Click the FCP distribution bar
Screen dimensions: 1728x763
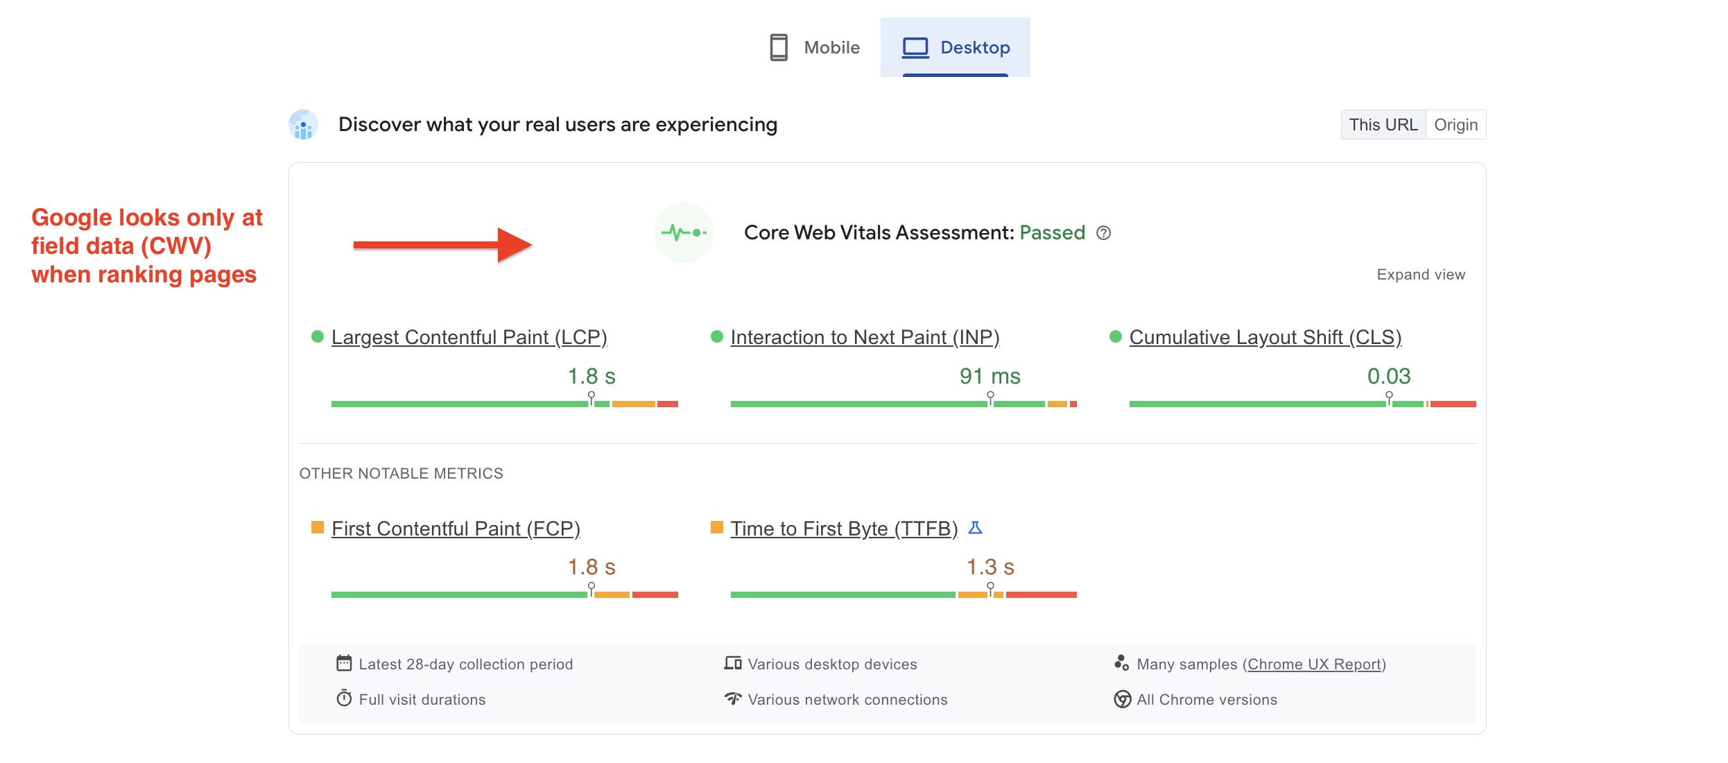[505, 594]
